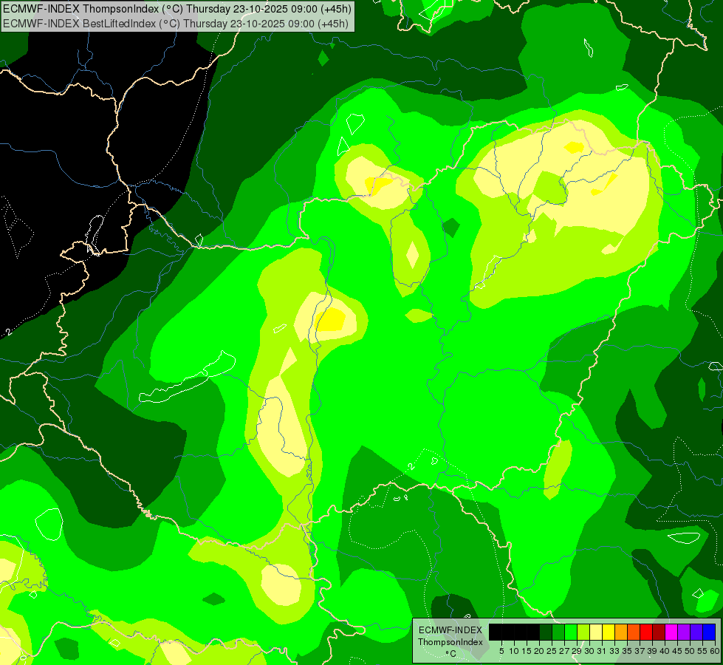This screenshot has height=665, width=723.
Task: Click legend tick value 31
Action: pos(602,651)
